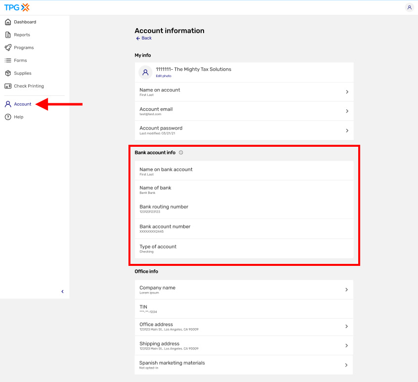Viewport: 418px width, 382px height.
Task: Click the profile avatar next to Mighty Tax Solutions
Action: [x=145, y=72]
